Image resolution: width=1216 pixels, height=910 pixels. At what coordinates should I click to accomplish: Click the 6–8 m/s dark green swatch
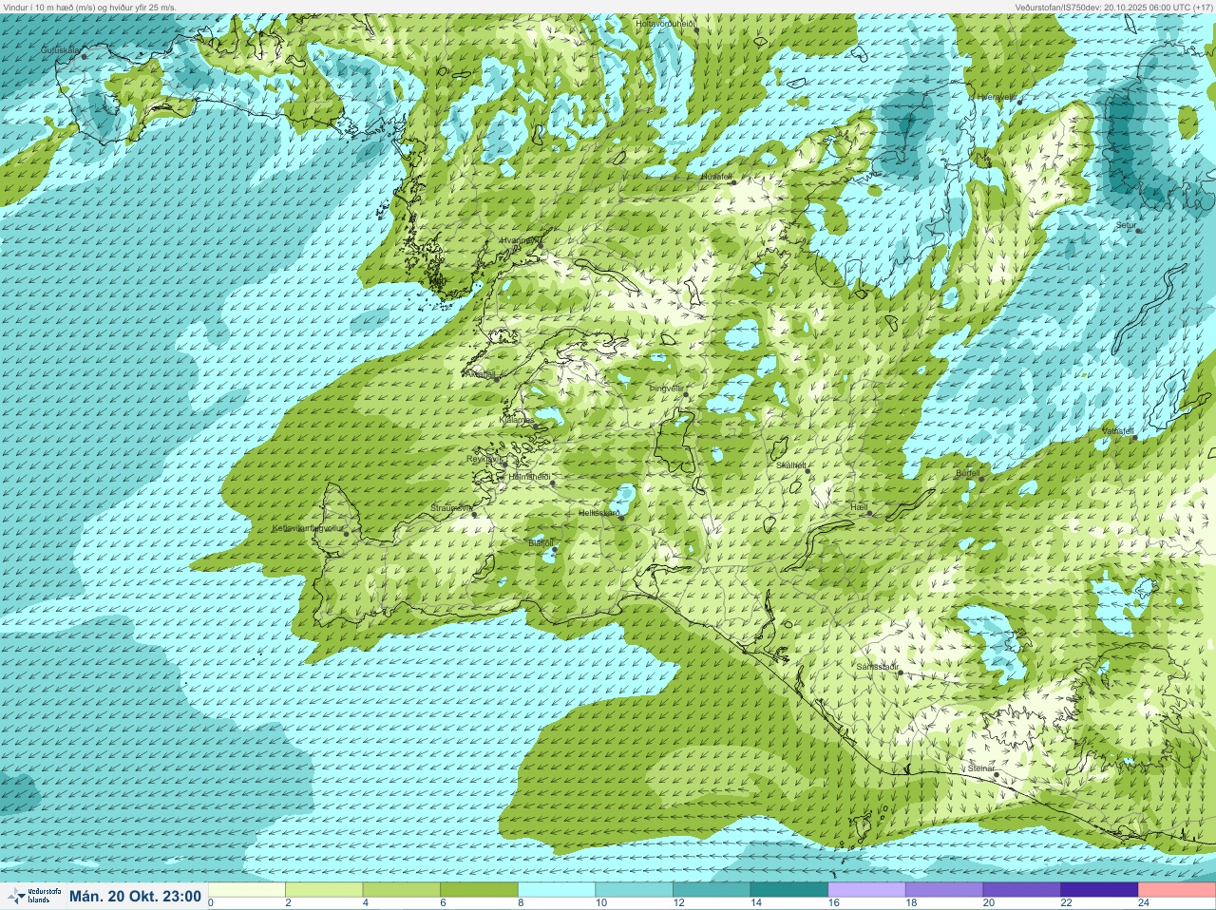point(480,890)
